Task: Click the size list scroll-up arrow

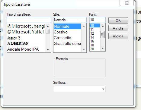Action: click(103, 26)
